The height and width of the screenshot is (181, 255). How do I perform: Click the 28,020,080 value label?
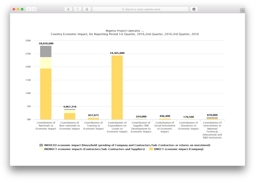[x=46, y=43]
